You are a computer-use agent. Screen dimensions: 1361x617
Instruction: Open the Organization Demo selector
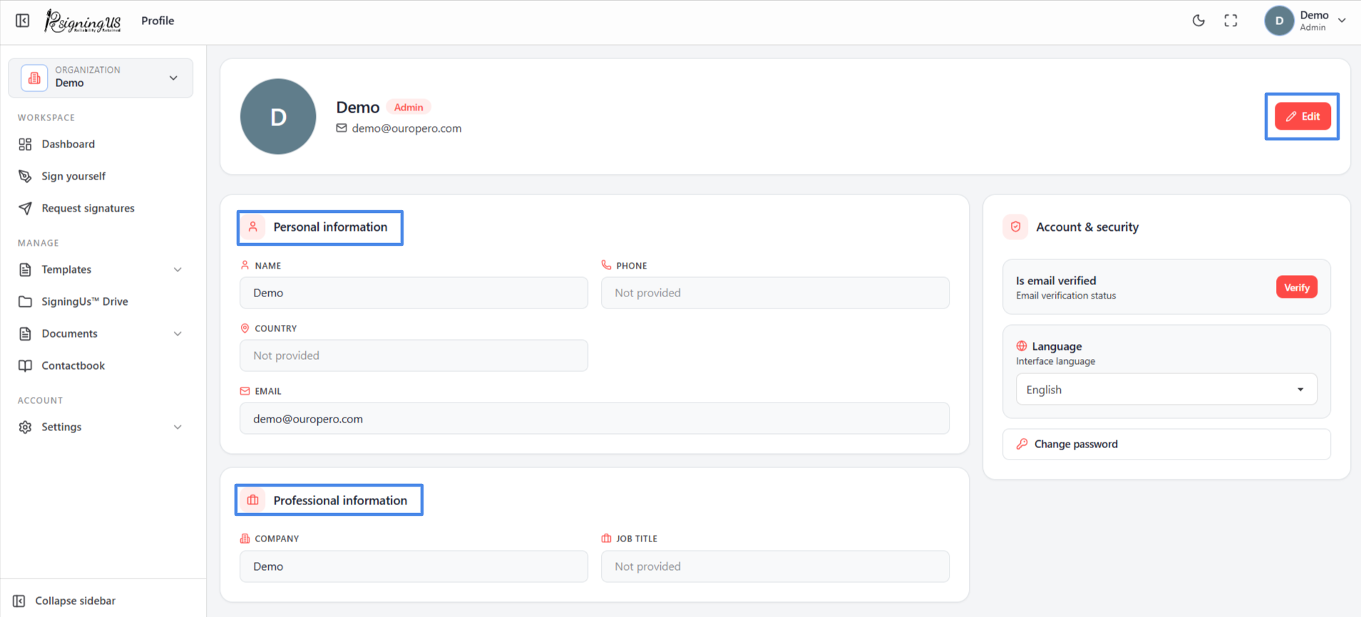click(101, 78)
